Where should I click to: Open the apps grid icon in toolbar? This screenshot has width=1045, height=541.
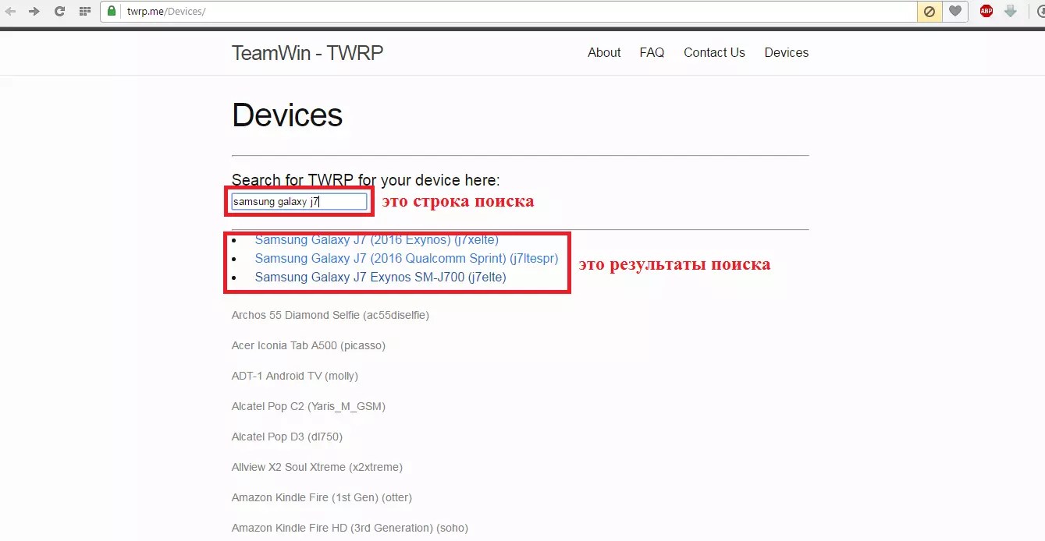click(84, 12)
